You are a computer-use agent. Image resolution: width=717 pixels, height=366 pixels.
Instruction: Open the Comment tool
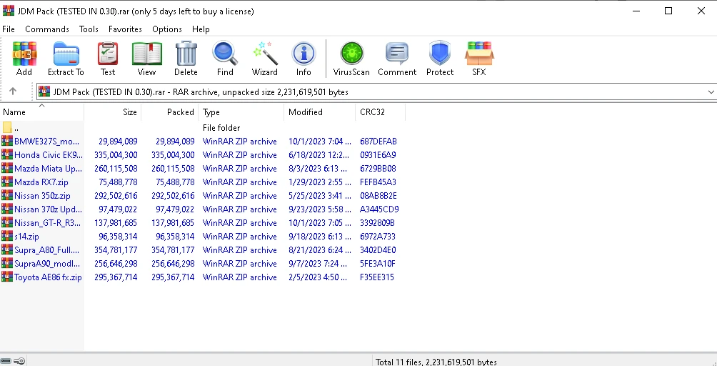tap(397, 59)
